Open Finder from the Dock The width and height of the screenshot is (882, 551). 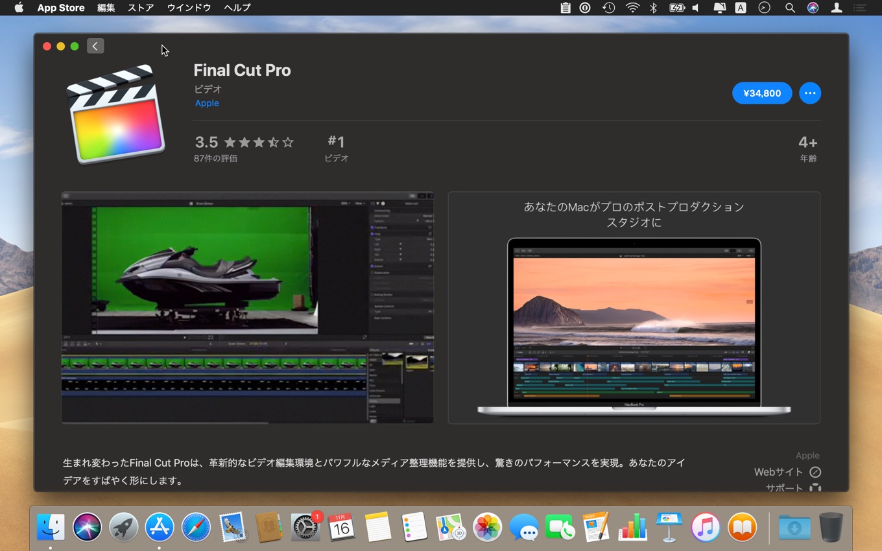coord(51,527)
